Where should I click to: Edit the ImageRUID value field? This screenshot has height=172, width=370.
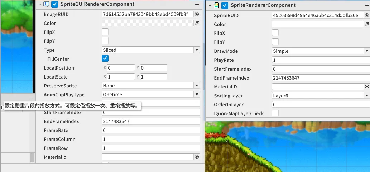tap(148, 14)
